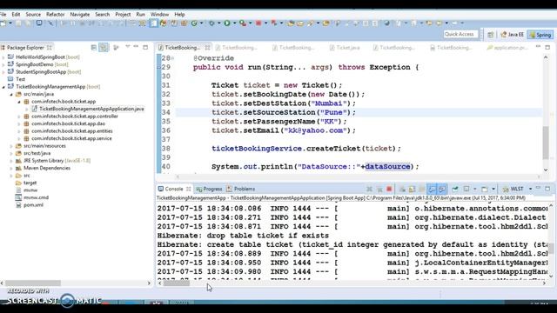This screenshot has height=313, width=557.
Task: Click the WLST button in Console toolbar
Action: 513,189
